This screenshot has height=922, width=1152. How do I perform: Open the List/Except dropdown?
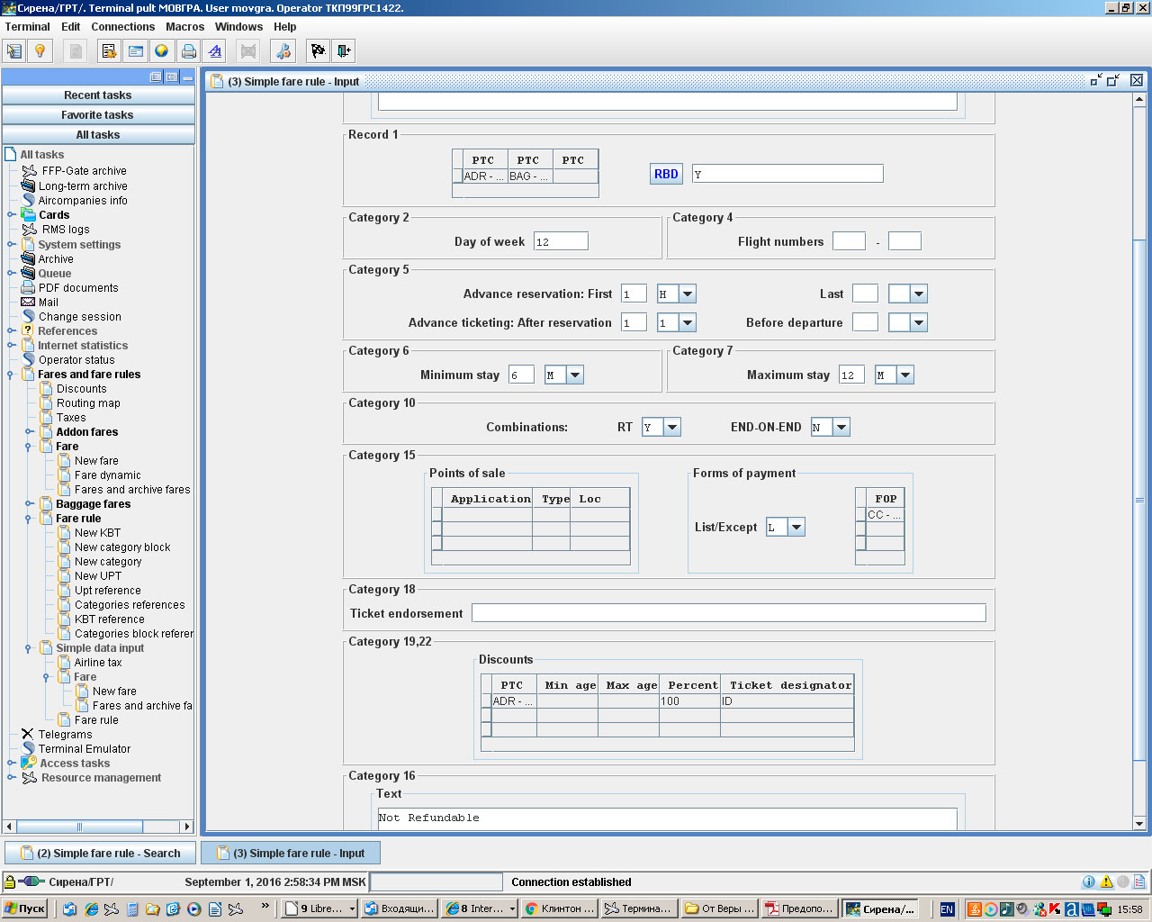[x=796, y=528]
